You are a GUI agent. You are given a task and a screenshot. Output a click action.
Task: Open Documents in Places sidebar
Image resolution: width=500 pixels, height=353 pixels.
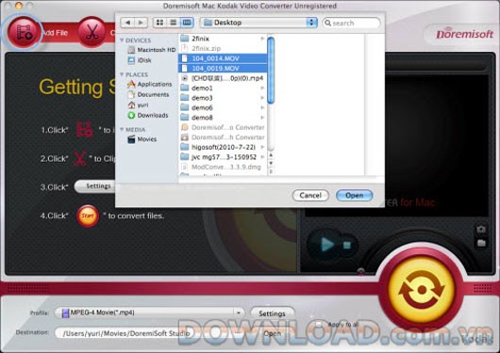(x=148, y=94)
